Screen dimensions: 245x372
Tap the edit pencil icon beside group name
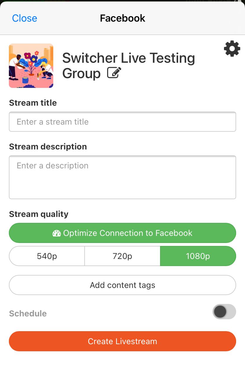click(x=114, y=73)
